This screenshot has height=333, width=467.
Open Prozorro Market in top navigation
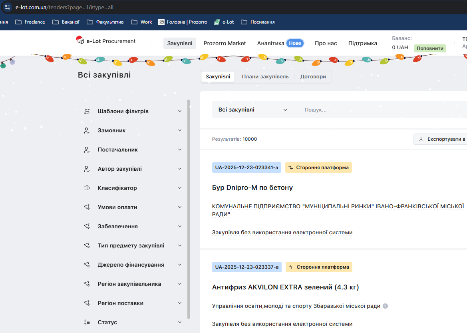pos(225,43)
